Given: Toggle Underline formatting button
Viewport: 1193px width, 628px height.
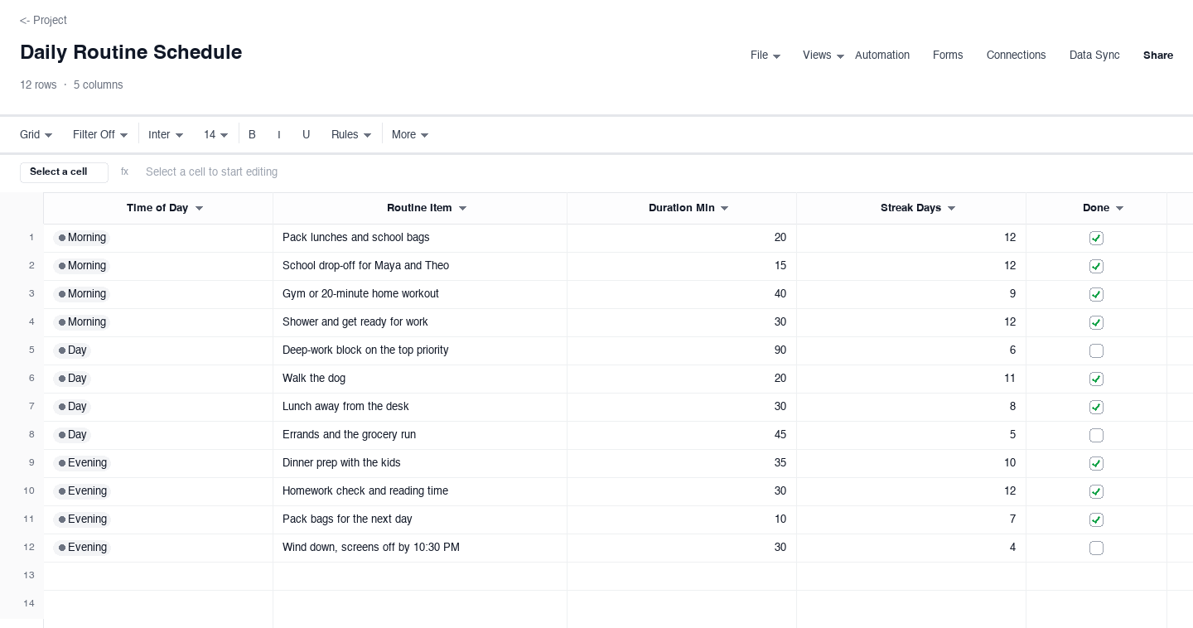Looking at the screenshot, I should (x=306, y=134).
